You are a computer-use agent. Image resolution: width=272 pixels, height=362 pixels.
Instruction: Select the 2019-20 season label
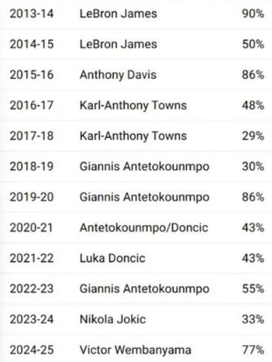tap(31, 197)
